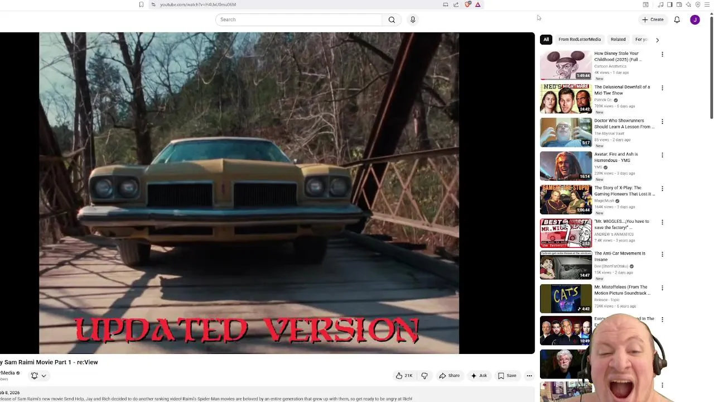Dislike the video with thumbs-down button
The image size is (714, 402).
(x=424, y=376)
